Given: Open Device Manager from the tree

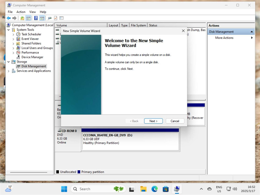Looking at the screenshot, I should (32, 57).
